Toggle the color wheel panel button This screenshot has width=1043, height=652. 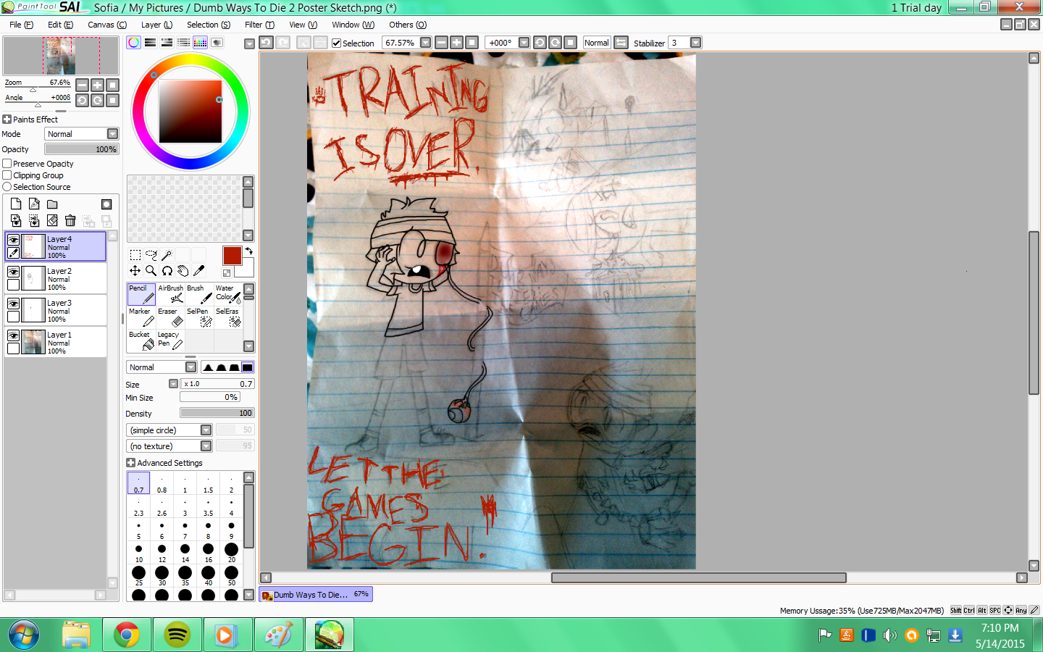pyautogui.click(x=133, y=43)
